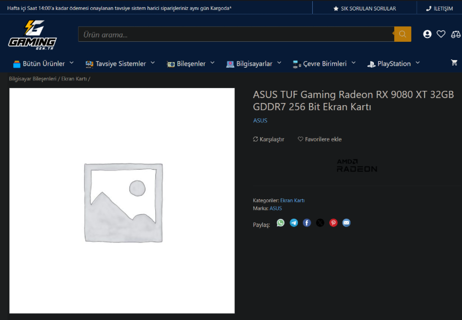Click the Karşılaştır refresh arrows icon

[256, 139]
